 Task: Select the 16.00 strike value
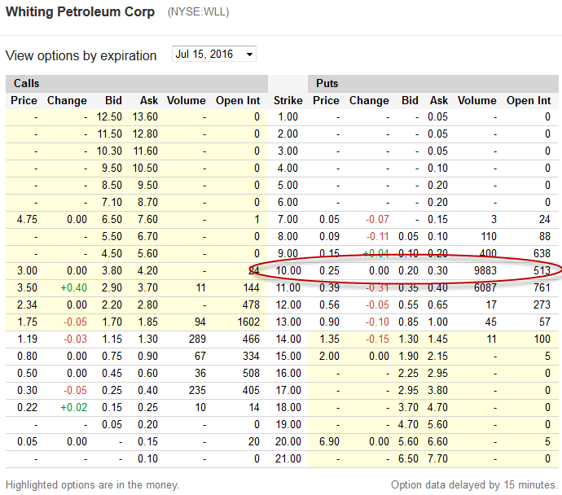288,373
